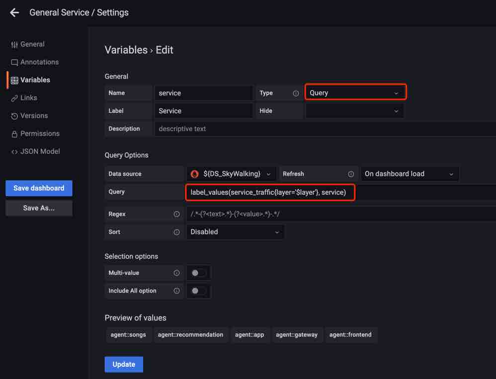Click the info icon beside Refresh
This screenshot has height=379, width=496.
point(351,174)
